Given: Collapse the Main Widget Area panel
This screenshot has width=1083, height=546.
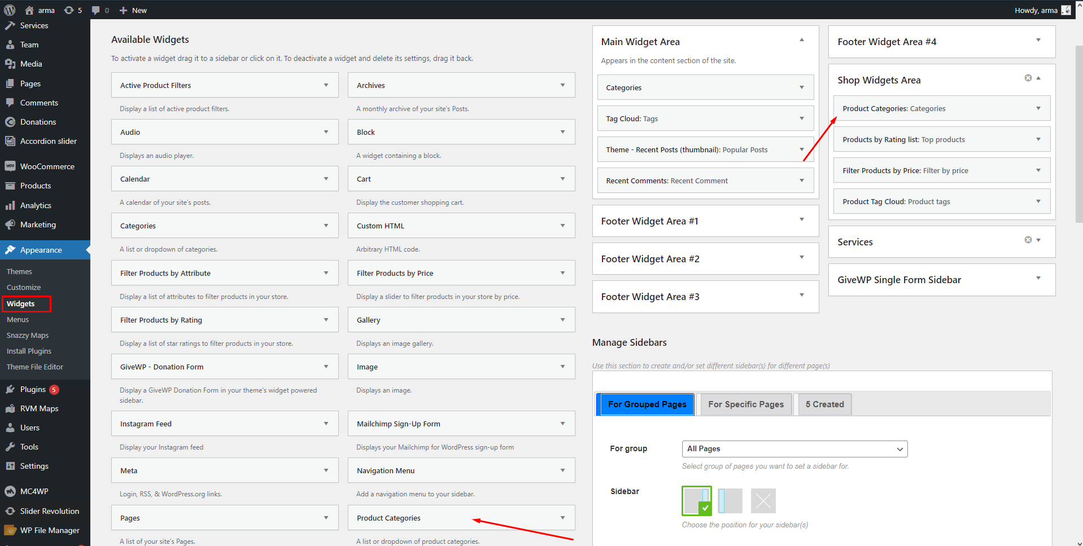Looking at the screenshot, I should coord(802,40).
